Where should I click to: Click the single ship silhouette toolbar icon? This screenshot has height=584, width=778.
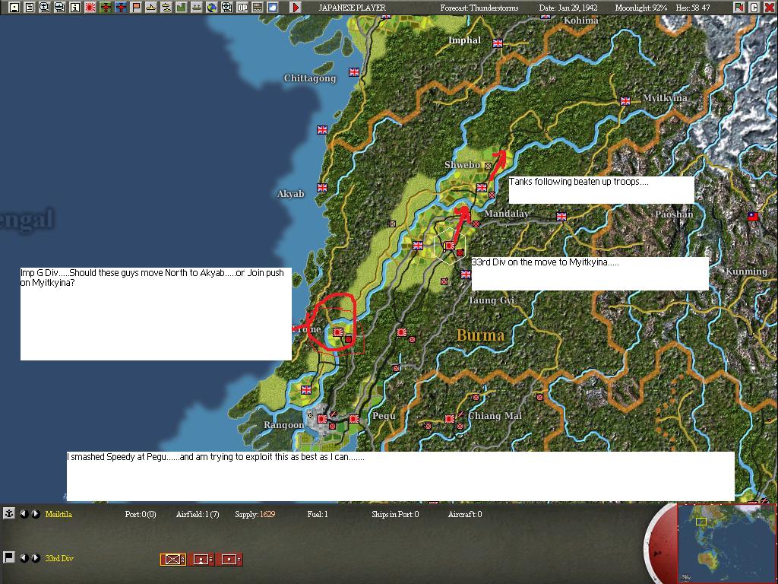click(x=151, y=8)
